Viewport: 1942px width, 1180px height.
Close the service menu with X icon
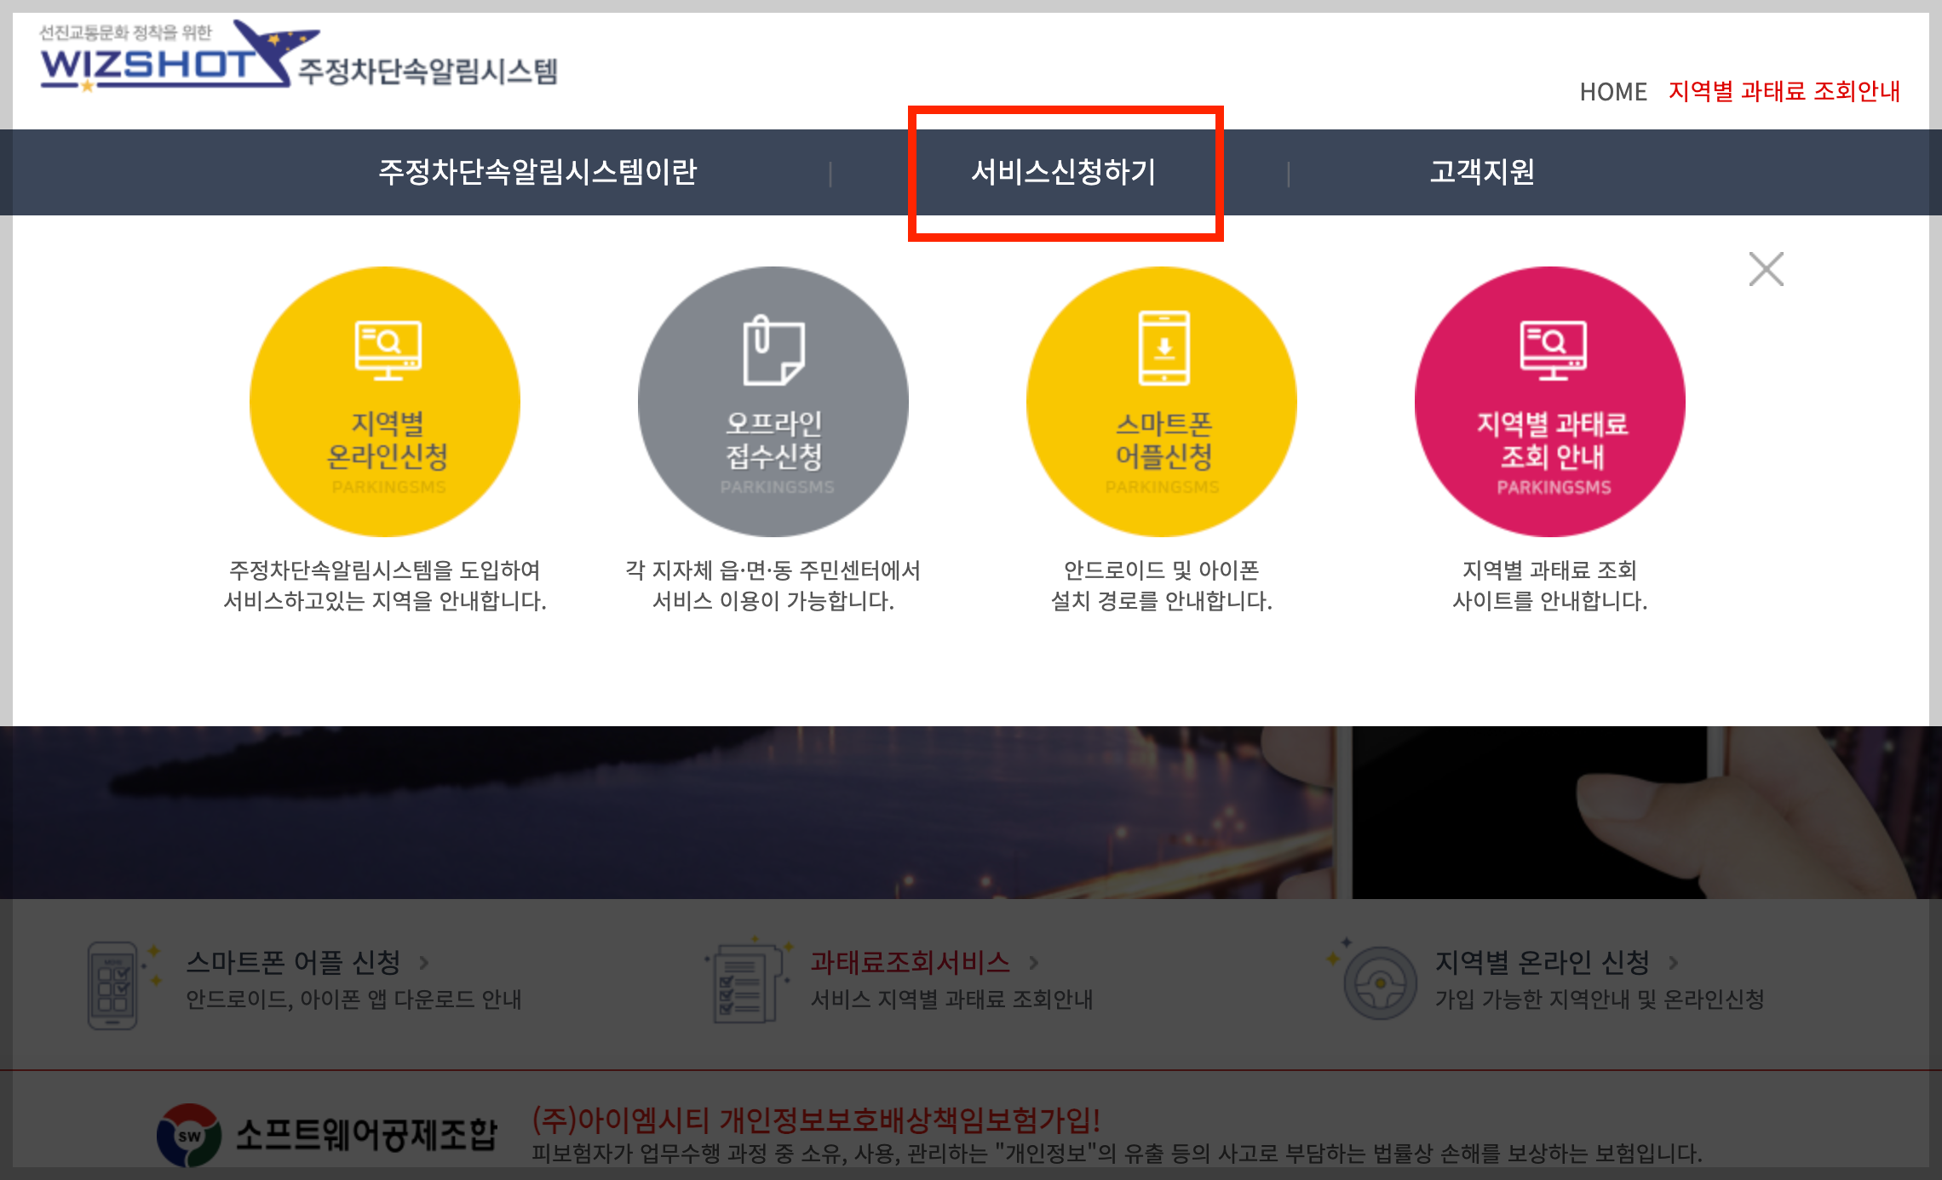(x=1766, y=269)
